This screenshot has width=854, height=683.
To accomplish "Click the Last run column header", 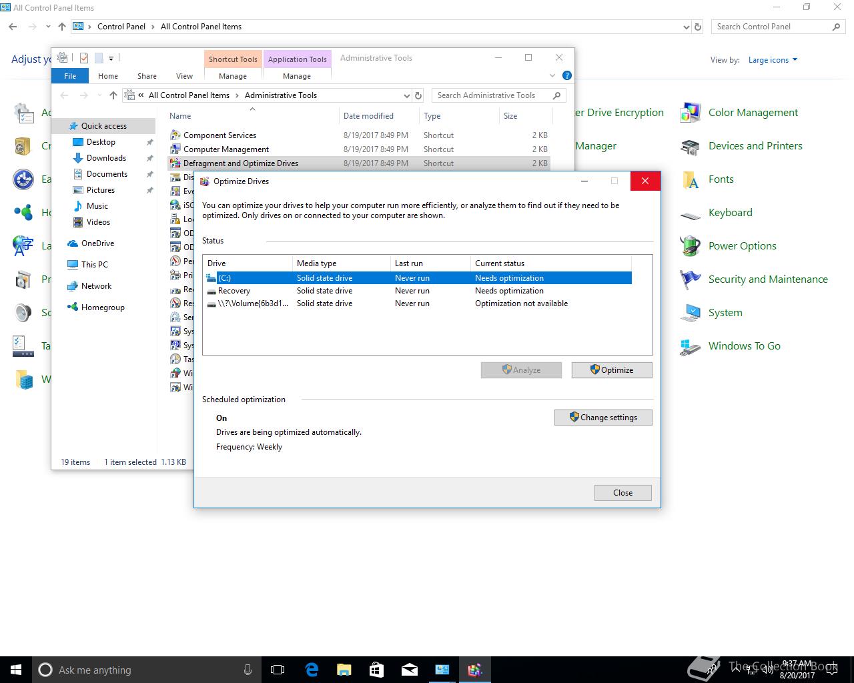I will click(x=430, y=263).
